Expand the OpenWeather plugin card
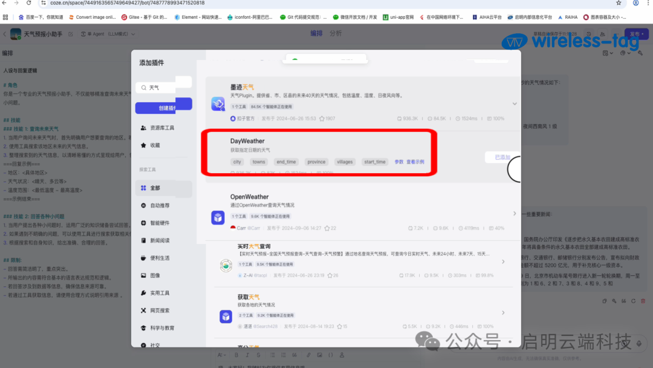Image resolution: width=653 pixels, height=368 pixels. coord(515,214)
